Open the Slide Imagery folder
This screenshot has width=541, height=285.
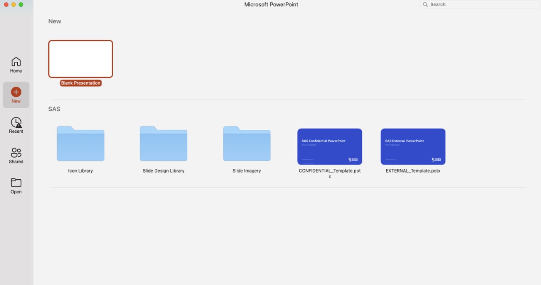(247, 143)
